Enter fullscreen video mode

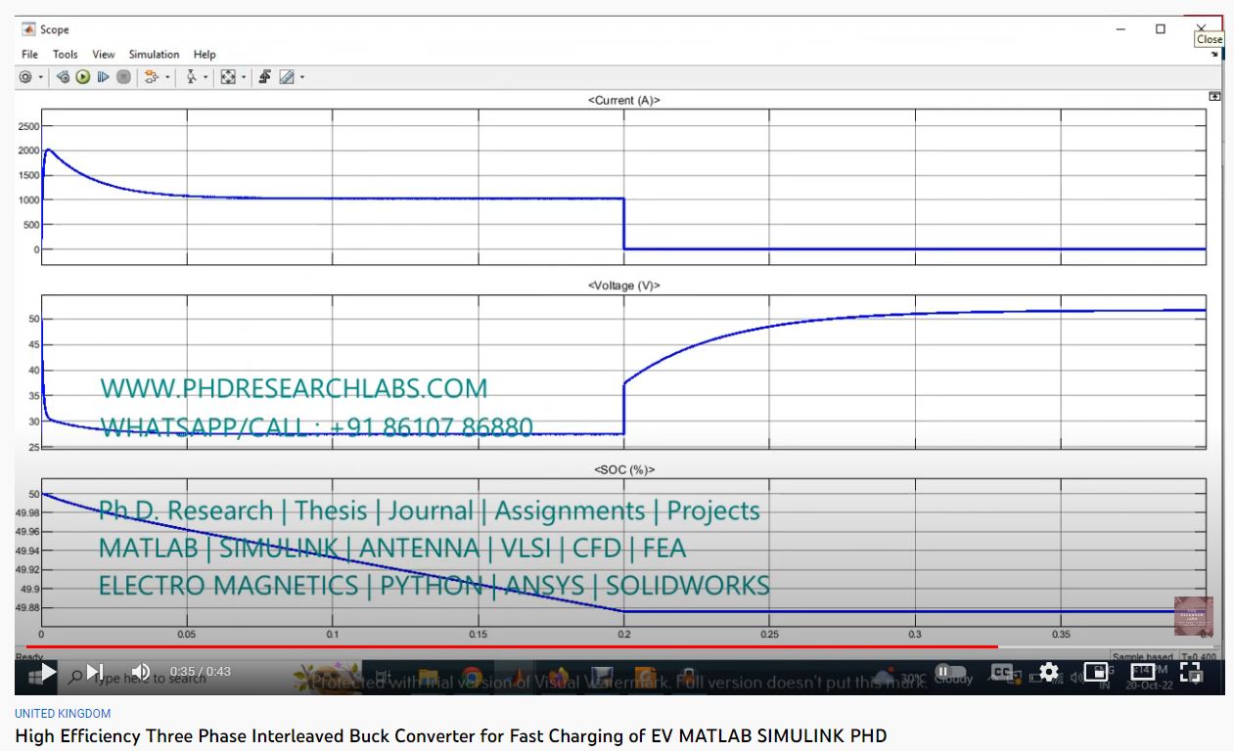(1190, 672)
